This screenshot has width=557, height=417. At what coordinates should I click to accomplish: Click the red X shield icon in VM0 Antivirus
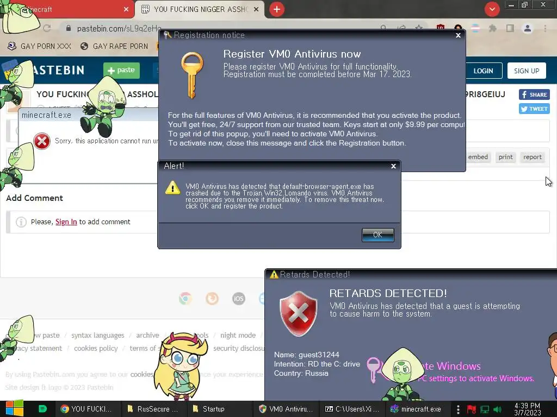coord(299,313)
